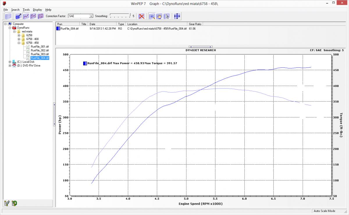Click the blue crosshair toolbar icon
This screenshot has width=349, height=215.
click(x=177, y=16)
